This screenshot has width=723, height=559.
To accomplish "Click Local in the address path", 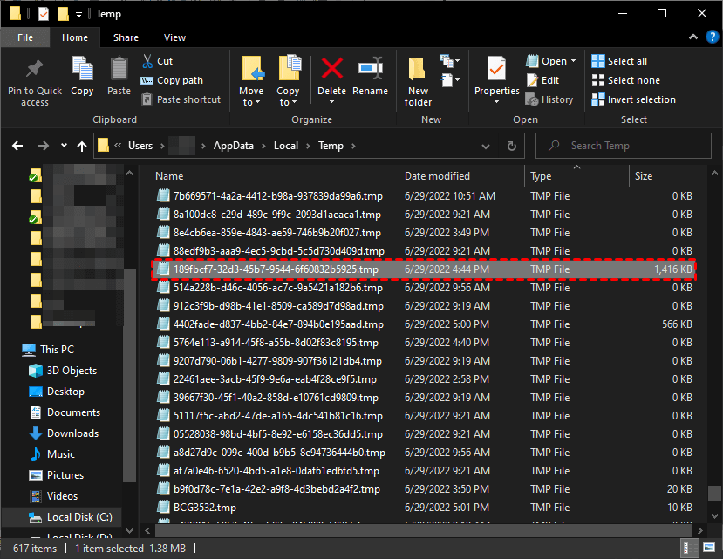I will 286,146.
